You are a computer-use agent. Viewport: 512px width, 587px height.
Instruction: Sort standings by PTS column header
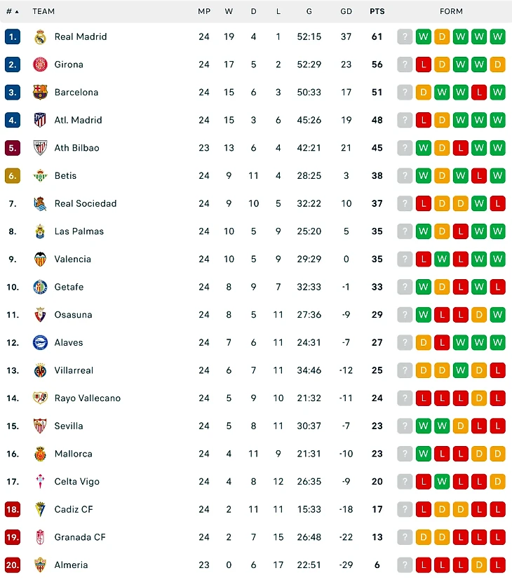click(377, 12)
